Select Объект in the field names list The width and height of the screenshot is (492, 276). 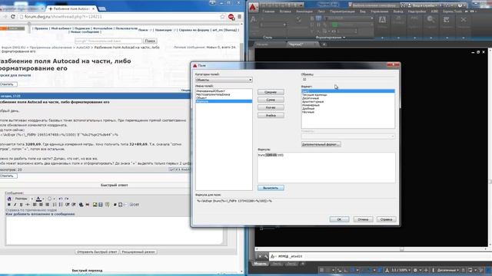coord(201,98)
